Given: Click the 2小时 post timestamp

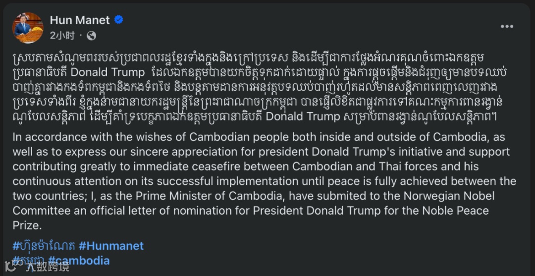Looking at the screenshot, I should coord(62,36).
